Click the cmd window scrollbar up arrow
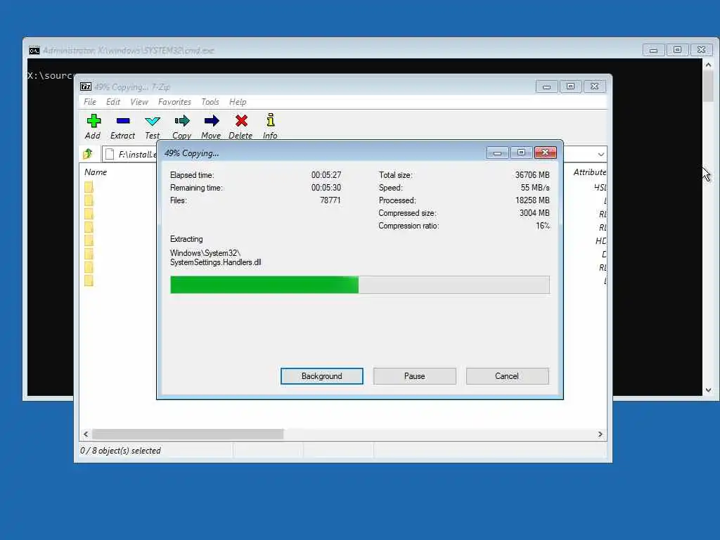720x540 pixels. point(708,65)
